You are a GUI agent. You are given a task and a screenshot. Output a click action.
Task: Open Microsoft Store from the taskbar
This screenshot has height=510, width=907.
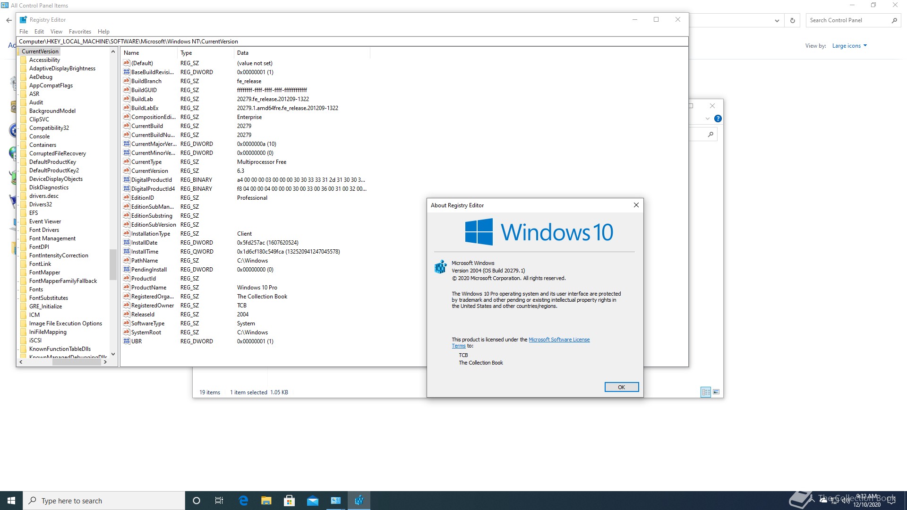point(290,501)
